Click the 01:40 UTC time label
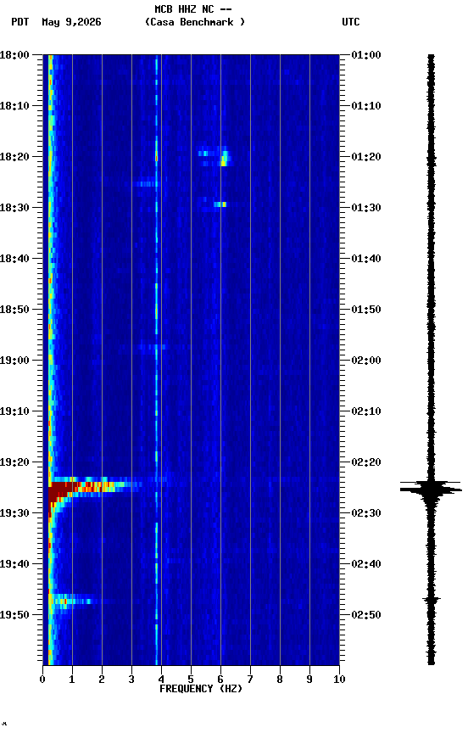Viewport: 468px width, 733px height. pos(366,259)
